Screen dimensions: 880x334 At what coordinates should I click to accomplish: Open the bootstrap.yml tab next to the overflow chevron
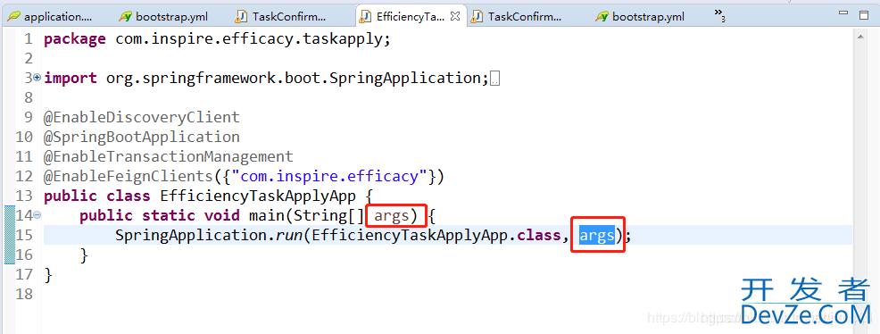(640, 16)
